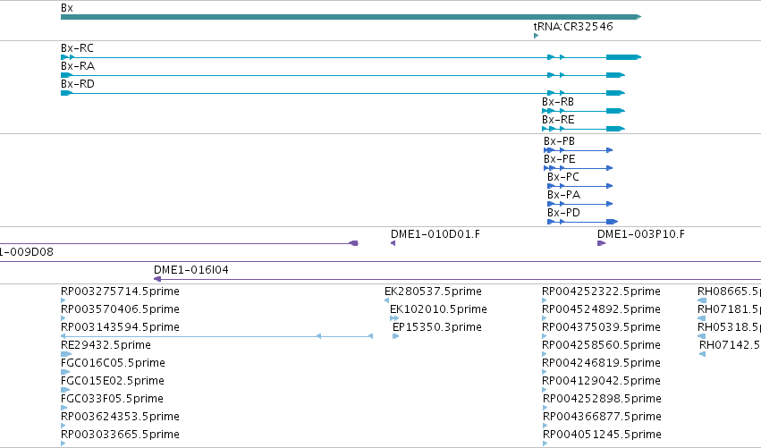This screenshot has width=761, height=448.
Task: Click the RP004258560.5prime label
Action: 601,345
